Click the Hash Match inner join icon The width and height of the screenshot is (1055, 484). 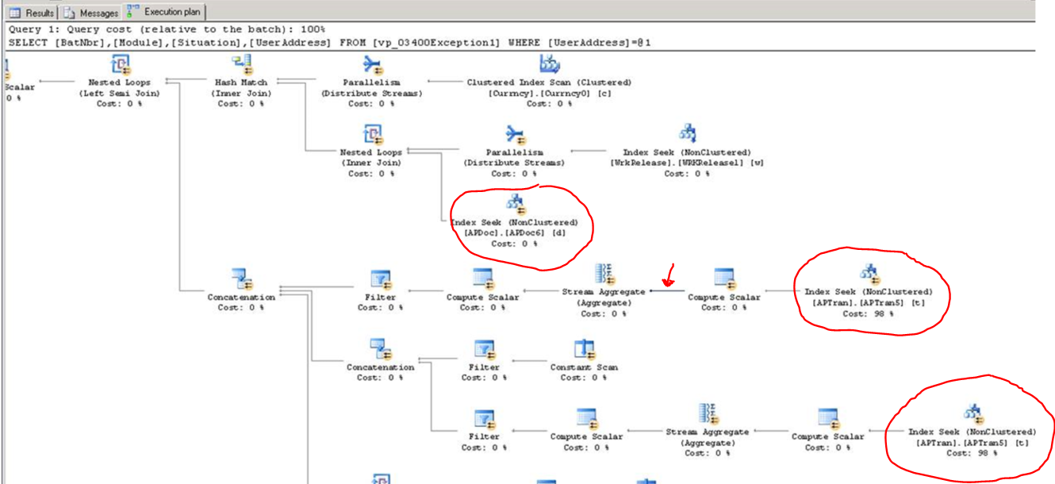241,64
